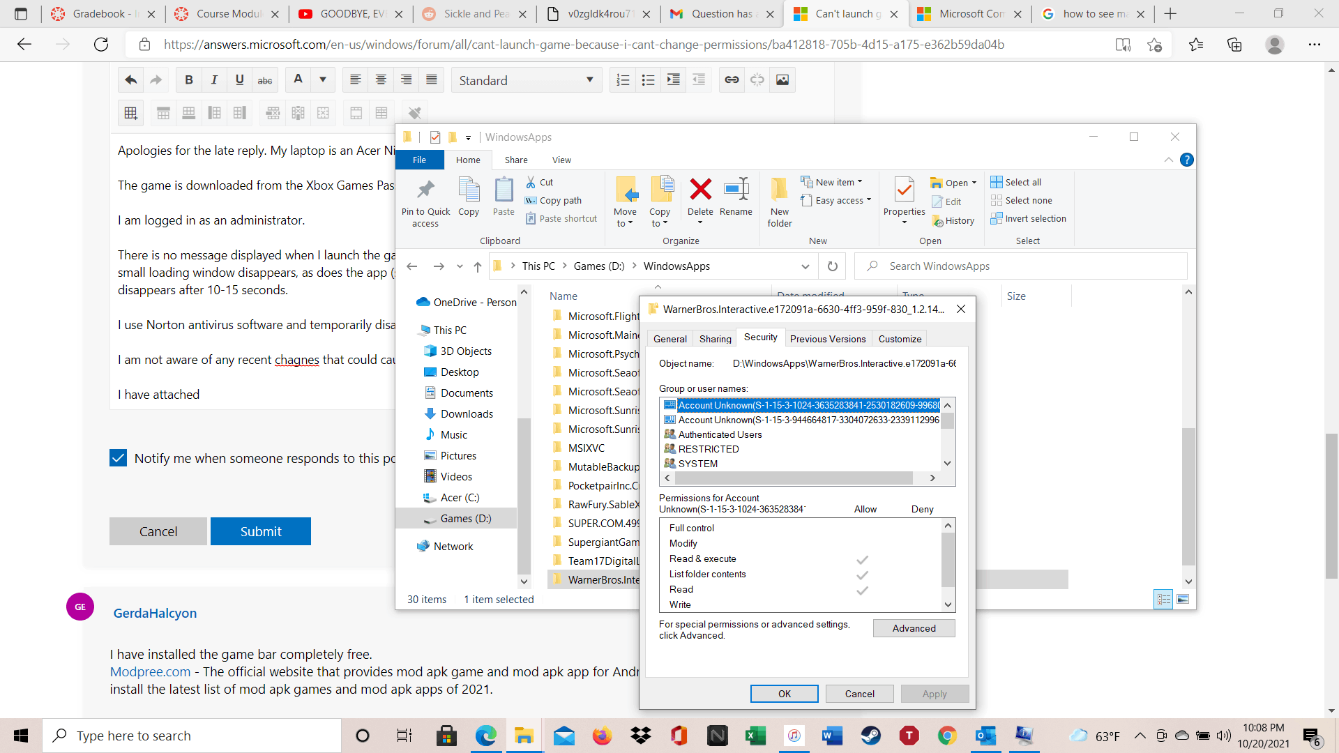
Task: Open the address bar history dropdown
Action: click(x=805, y=266)
